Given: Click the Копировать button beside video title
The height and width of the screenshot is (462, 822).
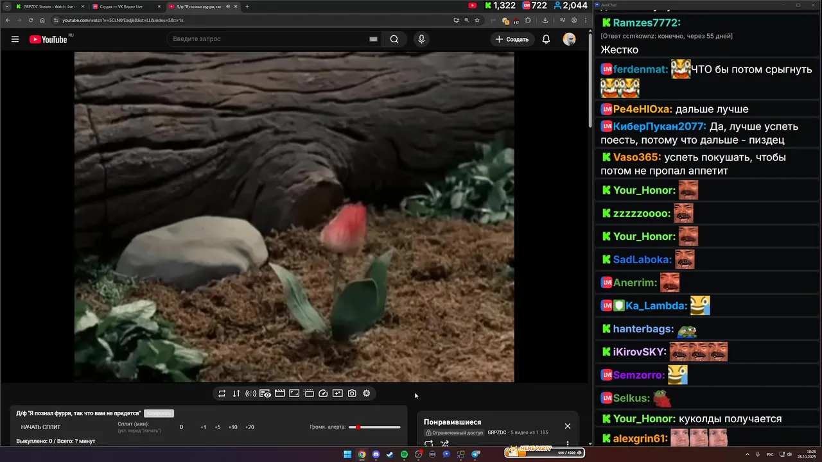Looking at the screenshot, I should [159, 413].
